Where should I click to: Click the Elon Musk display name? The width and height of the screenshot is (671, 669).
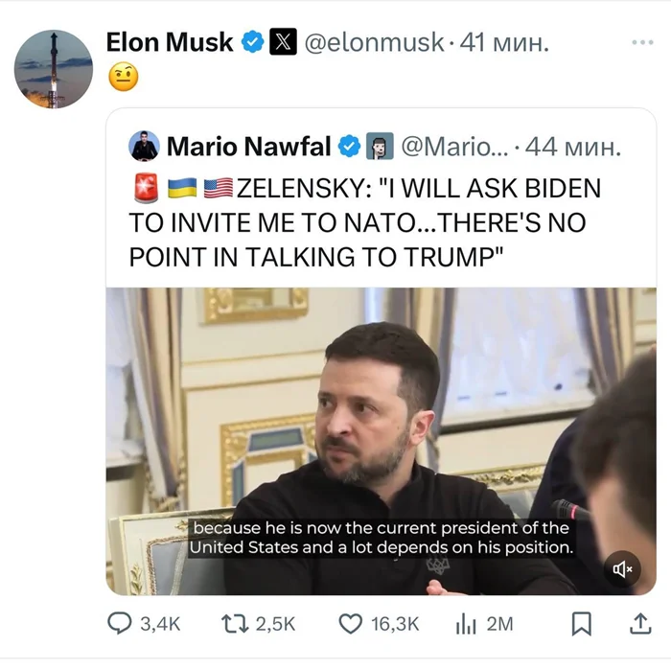coord(169,42)
